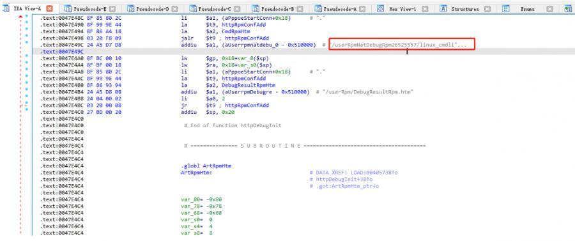Viewport: 575px width, 241px height.
Task: Click opcode bytes 03 20 F8 09
Action: 103,38
